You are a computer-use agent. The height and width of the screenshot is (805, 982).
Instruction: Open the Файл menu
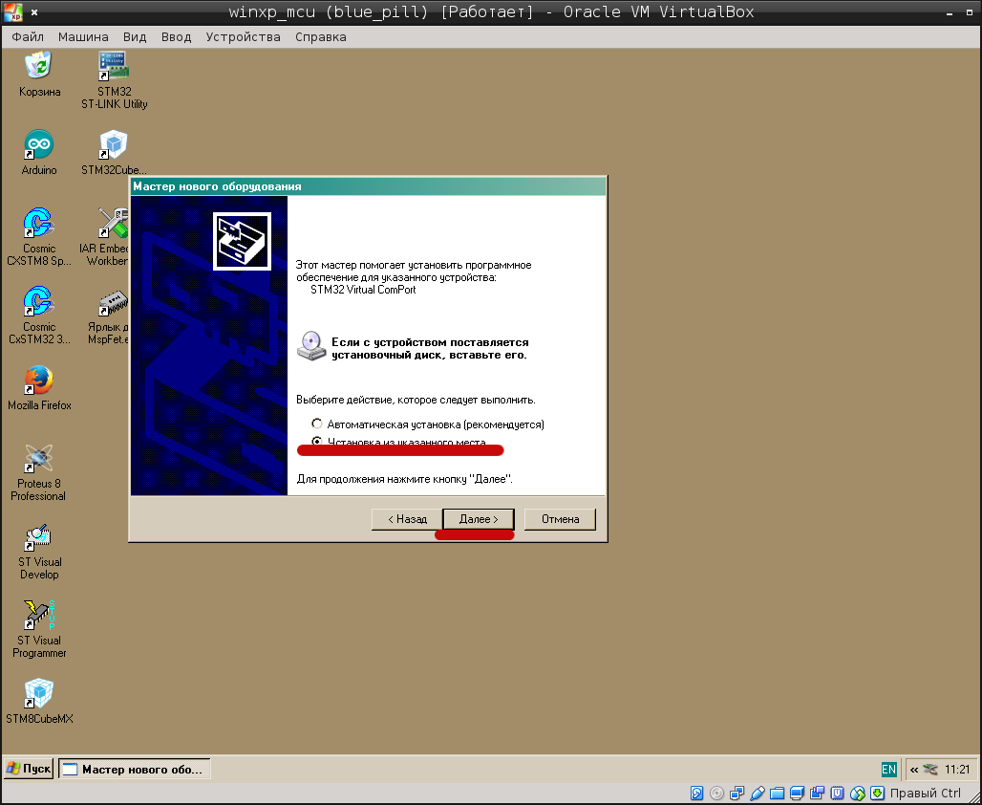coord(28,37)
